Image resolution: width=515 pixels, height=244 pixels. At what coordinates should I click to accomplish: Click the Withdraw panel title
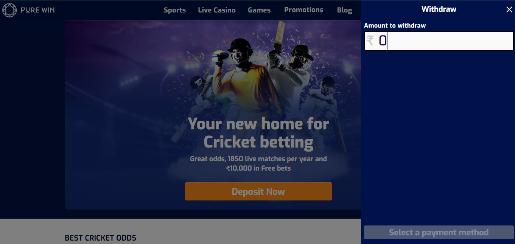[x=439, y=9]
